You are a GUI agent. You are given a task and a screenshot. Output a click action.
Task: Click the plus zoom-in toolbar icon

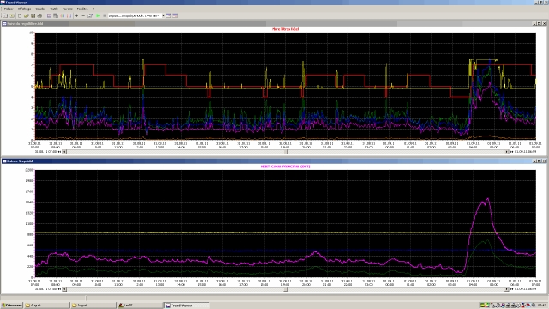tap(76, 15)
